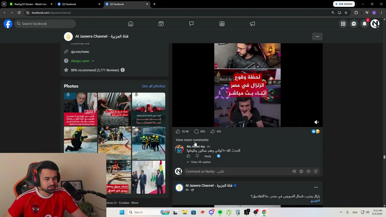Switch commenting identity via the Nashy avatar

[x=179, y=171]
